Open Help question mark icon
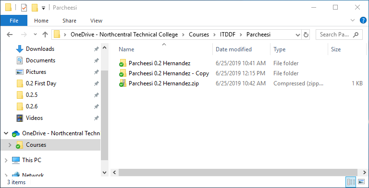Screen dimensions: 369x188 (x=363, y=20)
